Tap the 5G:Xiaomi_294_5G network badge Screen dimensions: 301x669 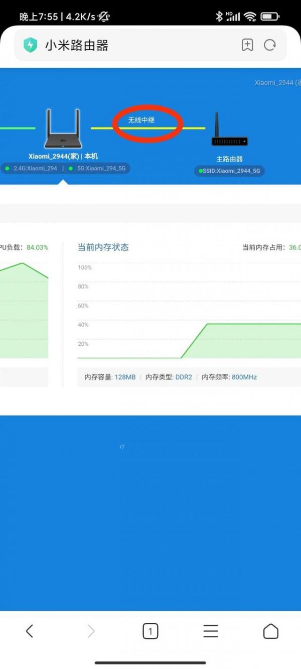[98, 169]
